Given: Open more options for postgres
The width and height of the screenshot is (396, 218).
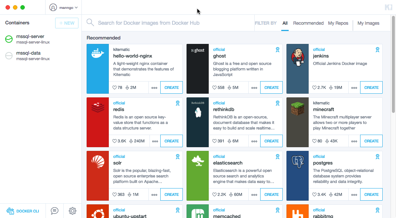Looking at the screenshot, I should pyautogui.click(x=354, y=195).
